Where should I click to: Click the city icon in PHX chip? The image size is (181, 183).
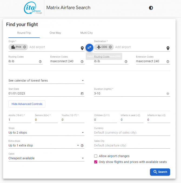13,47
